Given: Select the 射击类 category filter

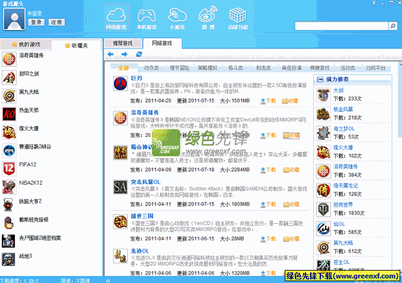Looking at the screenshot, I should click(263, 68).
